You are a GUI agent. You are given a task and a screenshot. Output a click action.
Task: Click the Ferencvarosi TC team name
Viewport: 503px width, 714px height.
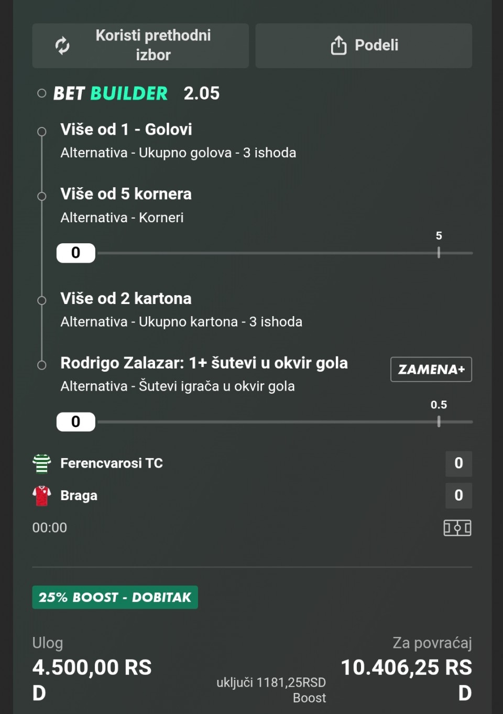coord(112,463)
